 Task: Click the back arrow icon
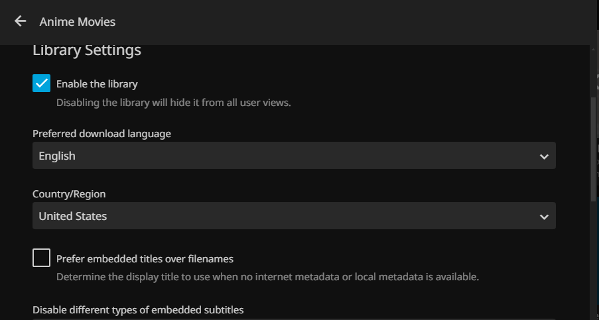(x=21, y=21)
